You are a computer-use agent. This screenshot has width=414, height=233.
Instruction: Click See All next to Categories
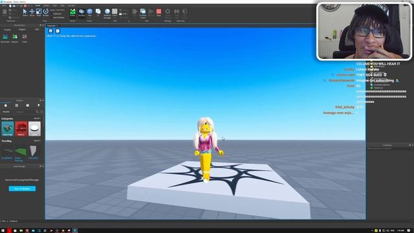[37, 118]
